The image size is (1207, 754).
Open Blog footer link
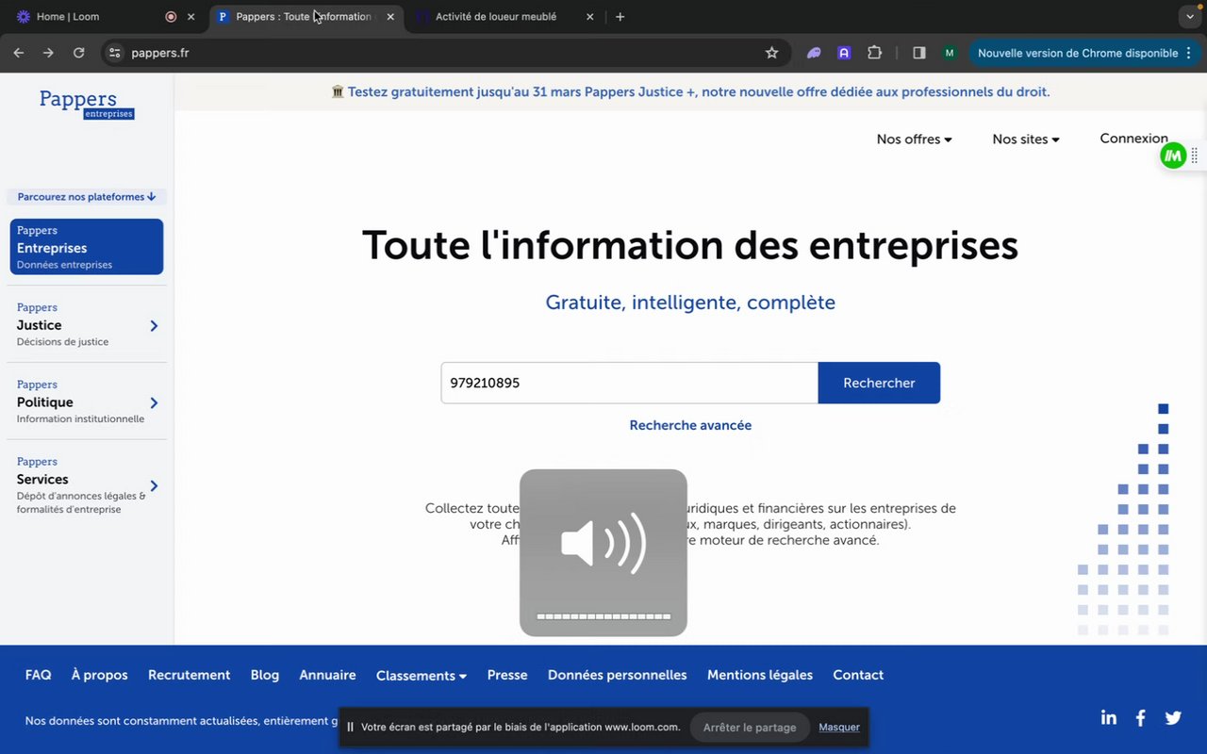point(265,675)
